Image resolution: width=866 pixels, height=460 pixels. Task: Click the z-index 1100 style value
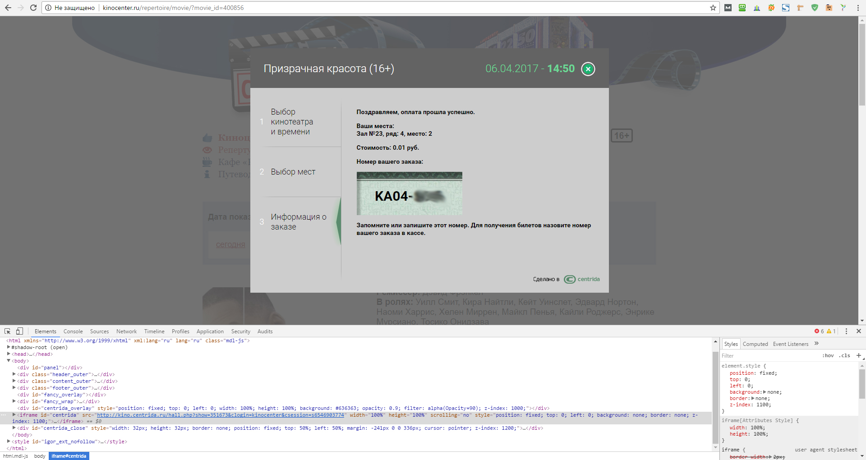[x=763, y=405]
